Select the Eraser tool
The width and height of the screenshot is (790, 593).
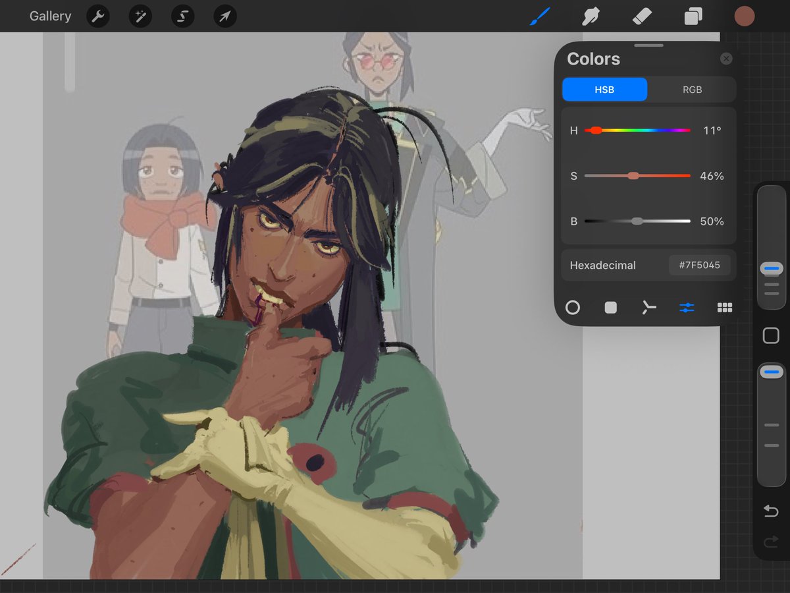tap(642, 16)
